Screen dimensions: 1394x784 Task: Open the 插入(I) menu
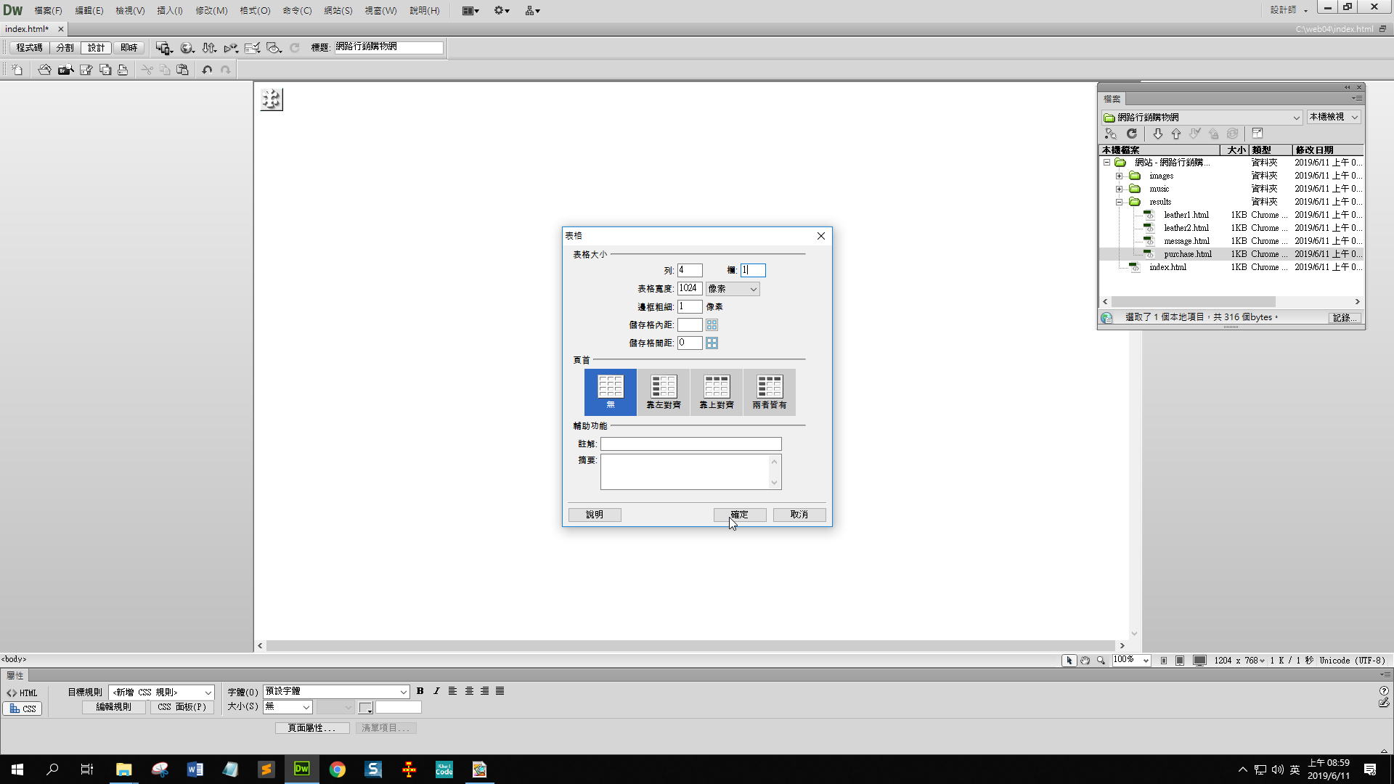coord(169,10)
